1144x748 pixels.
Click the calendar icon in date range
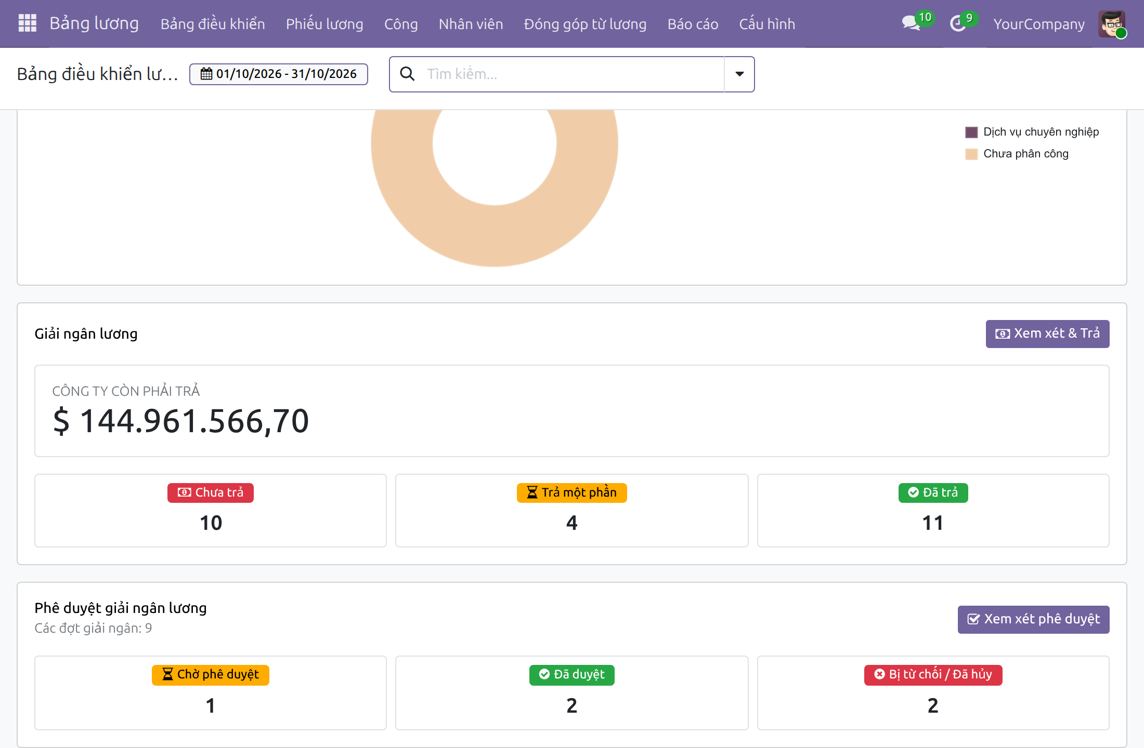click(x=206, y=74)
